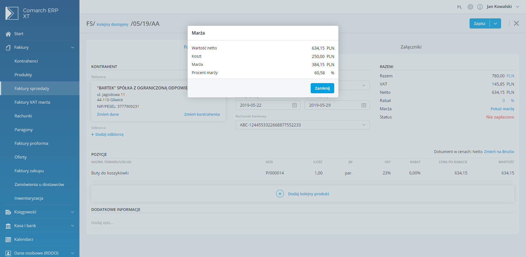Open the info icon in the header
The image size is (526, 257).
pos(480,7)
